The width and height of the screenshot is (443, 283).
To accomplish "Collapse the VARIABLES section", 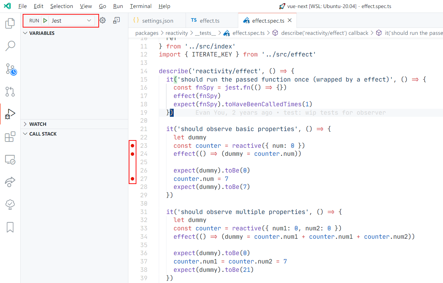I will pos(25,33).
